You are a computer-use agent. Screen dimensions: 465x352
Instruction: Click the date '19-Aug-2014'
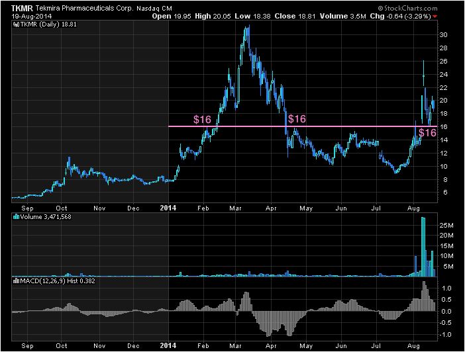[31, 16]
